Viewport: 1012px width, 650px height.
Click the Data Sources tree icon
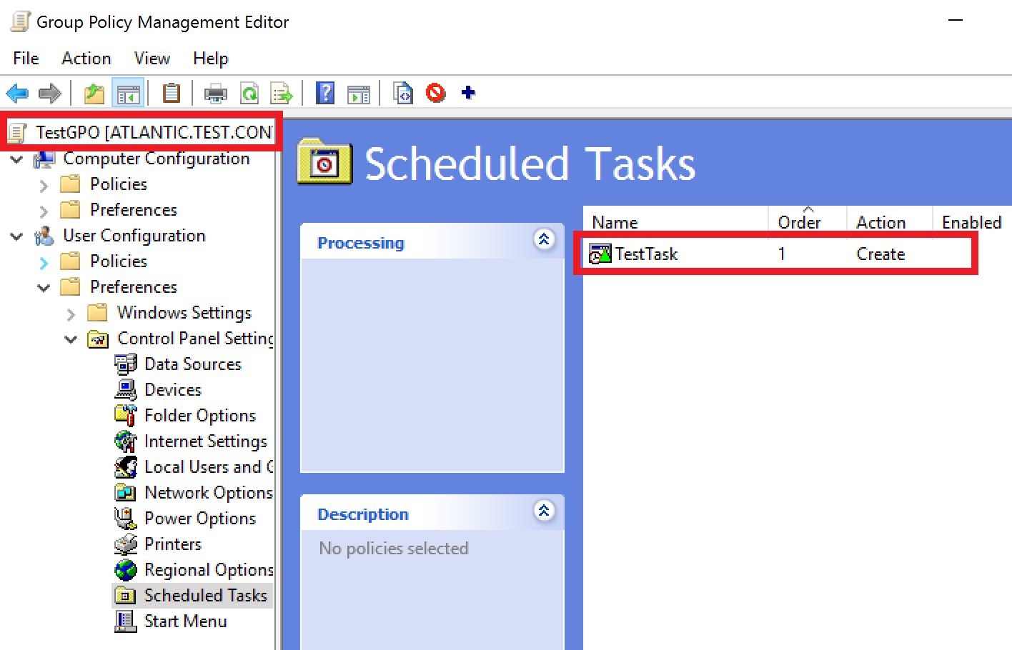[x=126, y=364]
